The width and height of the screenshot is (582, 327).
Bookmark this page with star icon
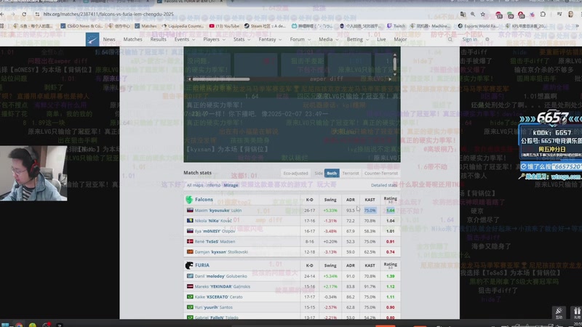coord(482,14)
